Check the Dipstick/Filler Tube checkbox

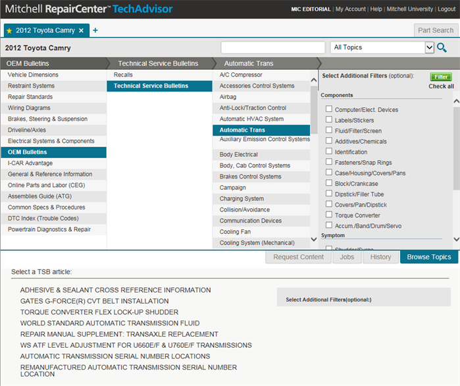tap(329, 194)
